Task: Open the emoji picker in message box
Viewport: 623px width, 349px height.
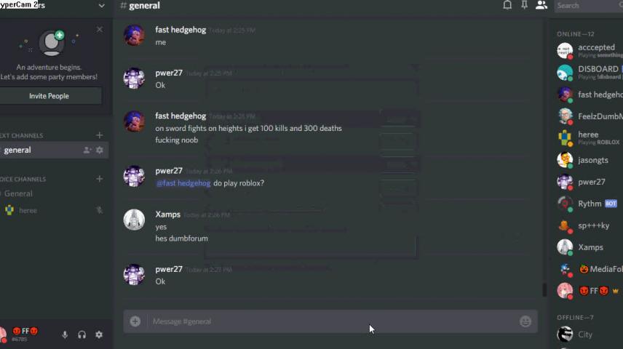Action: 525,321
